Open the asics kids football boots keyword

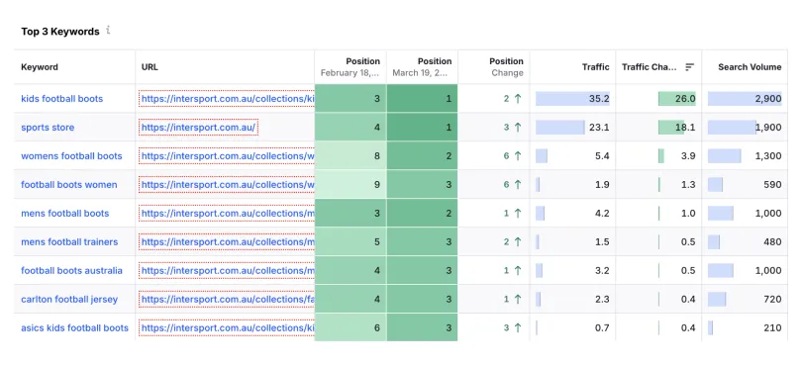point(74,327)
